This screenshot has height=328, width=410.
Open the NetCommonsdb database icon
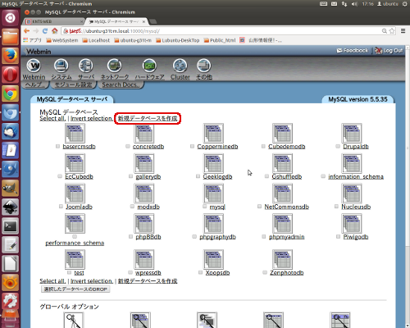[x=282, y=194]
